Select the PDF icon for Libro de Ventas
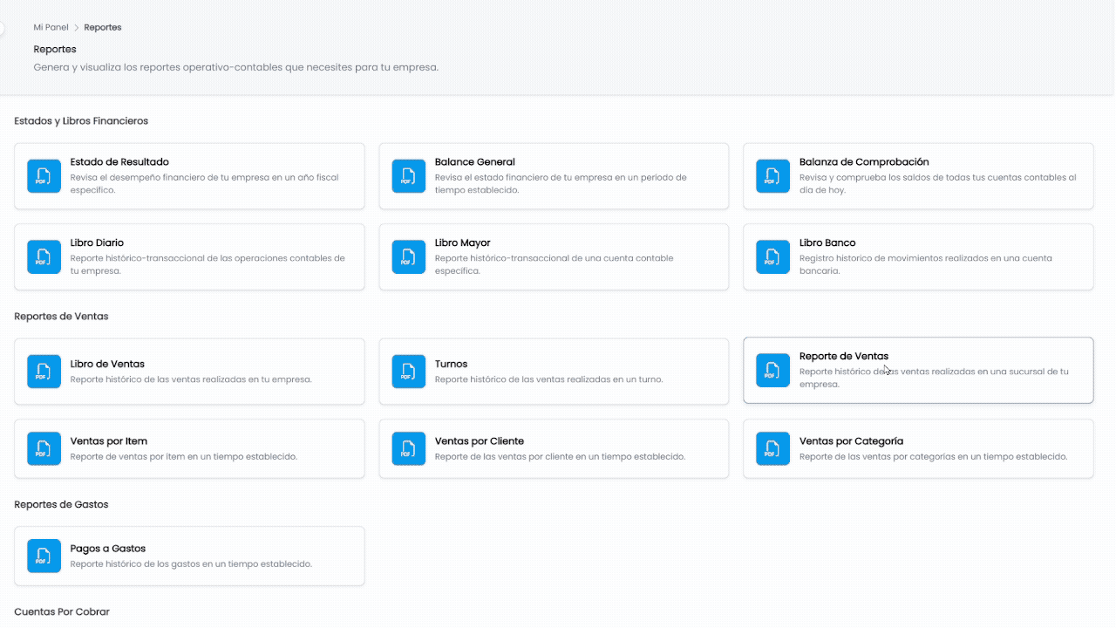Viewport: 1116px width, 628px height. click(x=44, y=372)
